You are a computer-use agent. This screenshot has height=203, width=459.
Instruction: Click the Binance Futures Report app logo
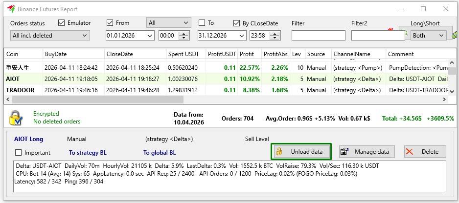click(10, 9)
